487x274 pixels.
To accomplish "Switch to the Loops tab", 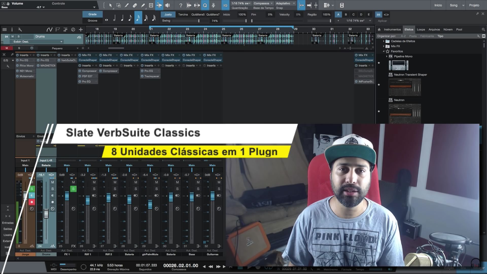I will (421, 29).
